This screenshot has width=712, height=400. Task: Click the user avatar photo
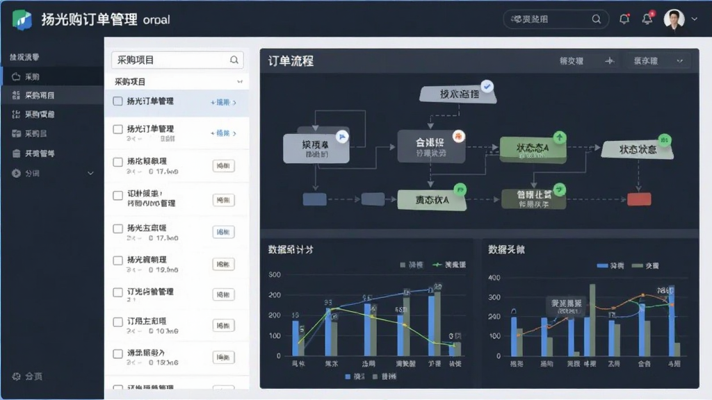coord(674,19)
